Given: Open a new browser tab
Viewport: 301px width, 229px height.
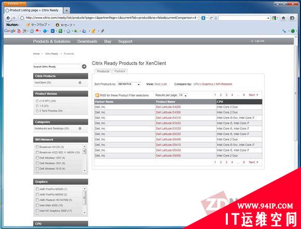Looking at the screenshot, I should pos(66,10).
